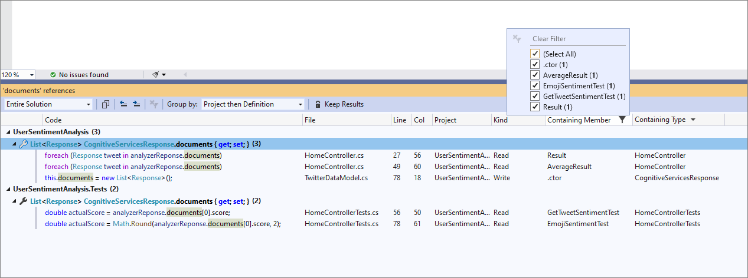Click the Copy icon in references toolbar
Screen dimensions: 748x278
(x=106, y=104)
